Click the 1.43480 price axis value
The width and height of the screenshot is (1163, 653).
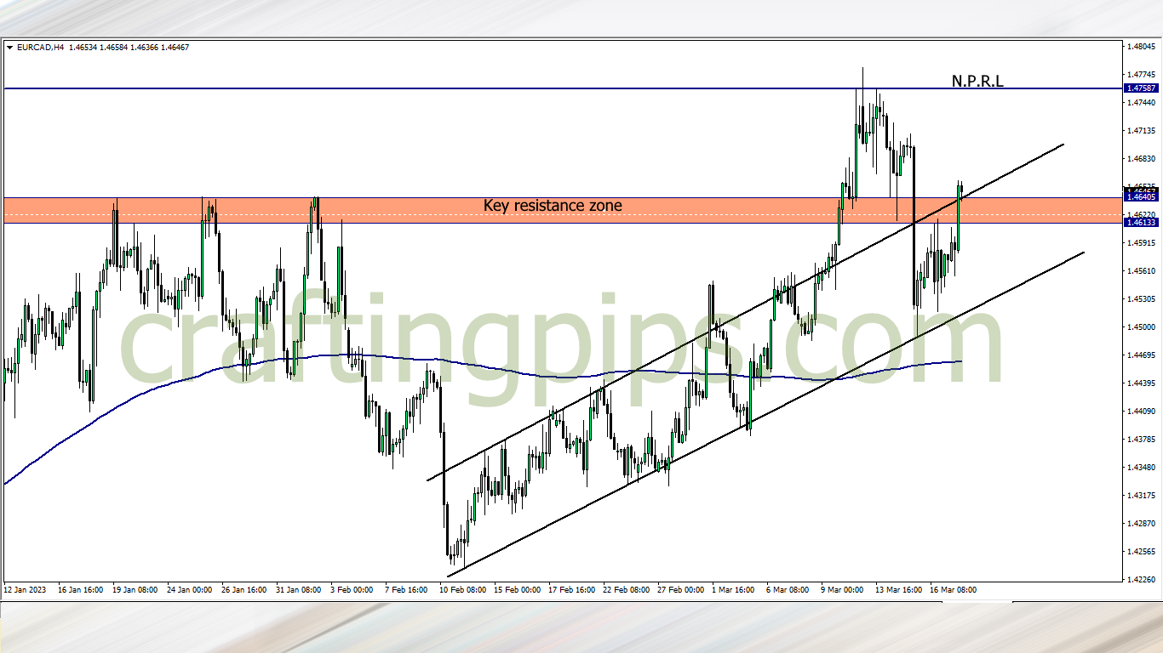1141,468
